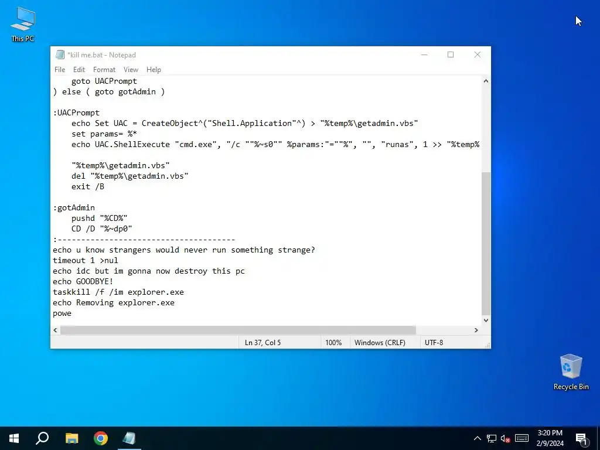Click the 'echo u know strangers' line
Image resolution: width=600 pixels, height=450 pixels.
[183, 250]
